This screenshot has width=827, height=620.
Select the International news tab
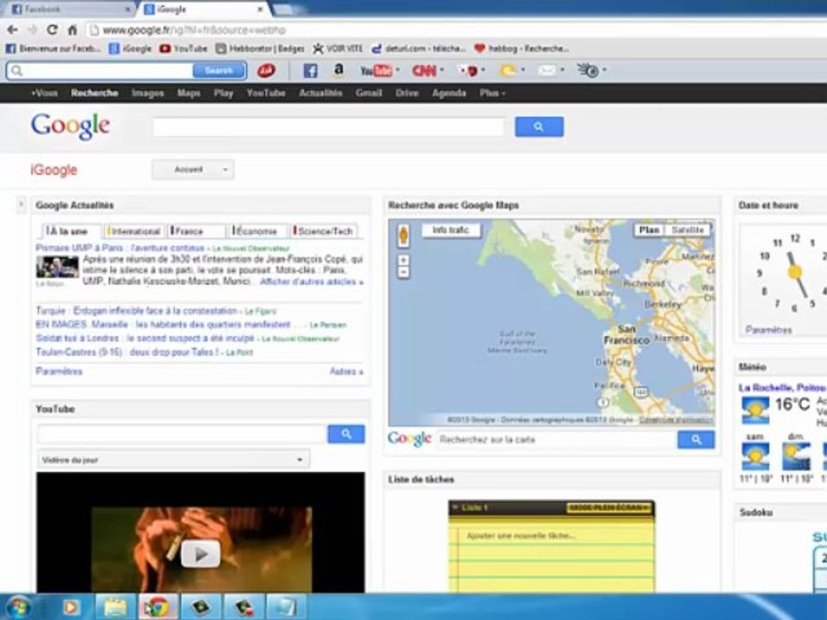point(134,231)
